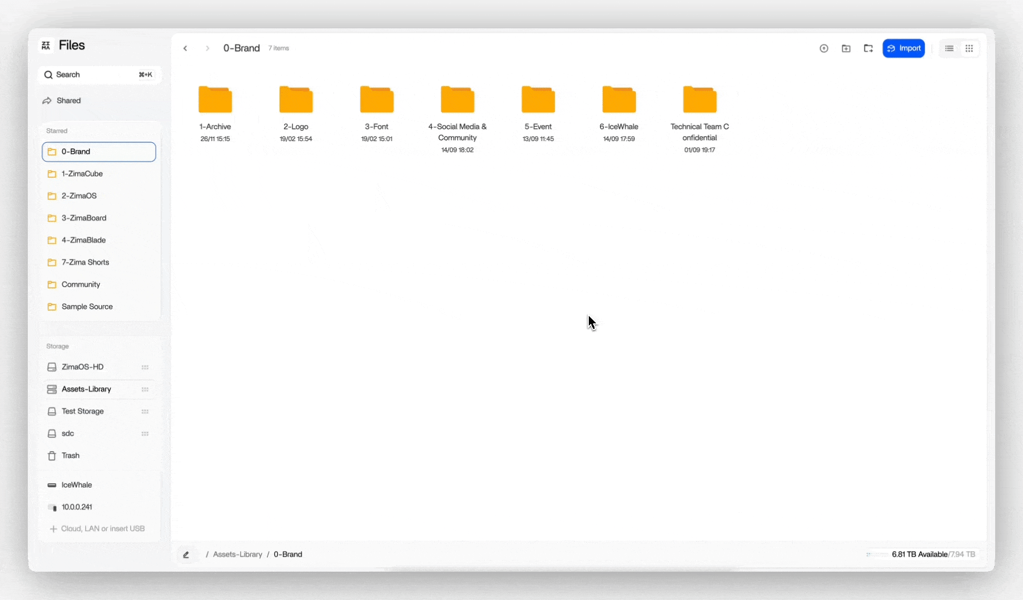Click the grip dots next to sdc
Viewport: 1023px width, 600px height.
[x=145, y=434]
